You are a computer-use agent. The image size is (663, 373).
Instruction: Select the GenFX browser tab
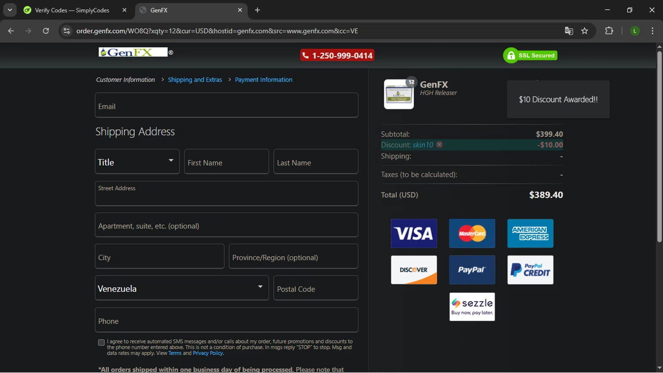191,10
